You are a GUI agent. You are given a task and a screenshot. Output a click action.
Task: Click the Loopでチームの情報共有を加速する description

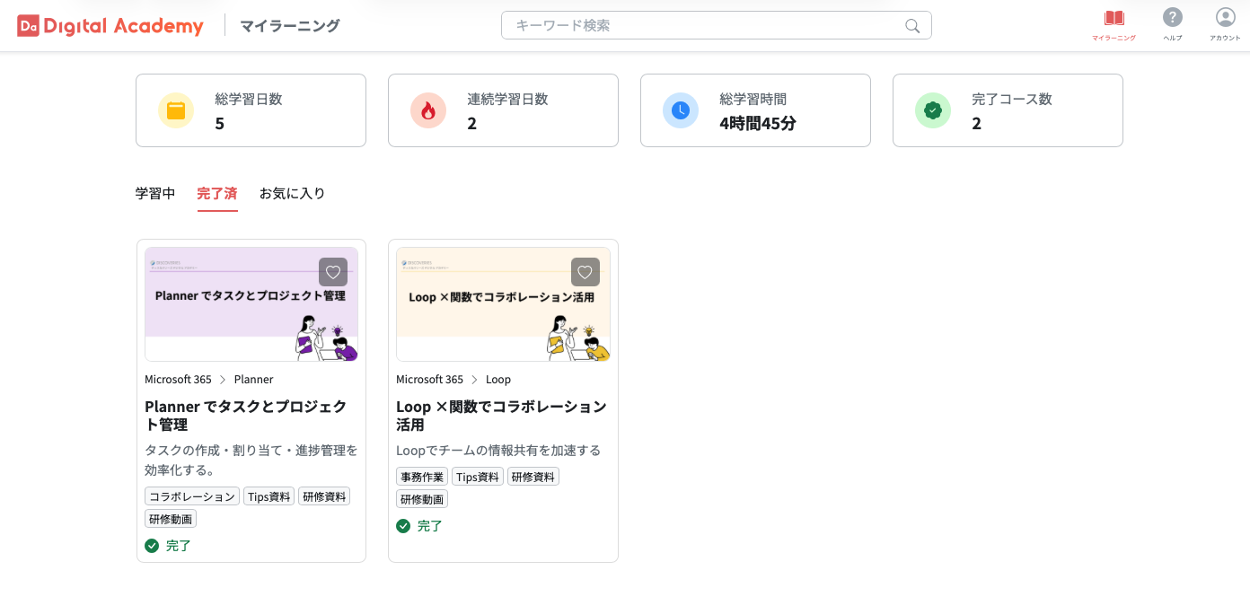click(498, 450)
